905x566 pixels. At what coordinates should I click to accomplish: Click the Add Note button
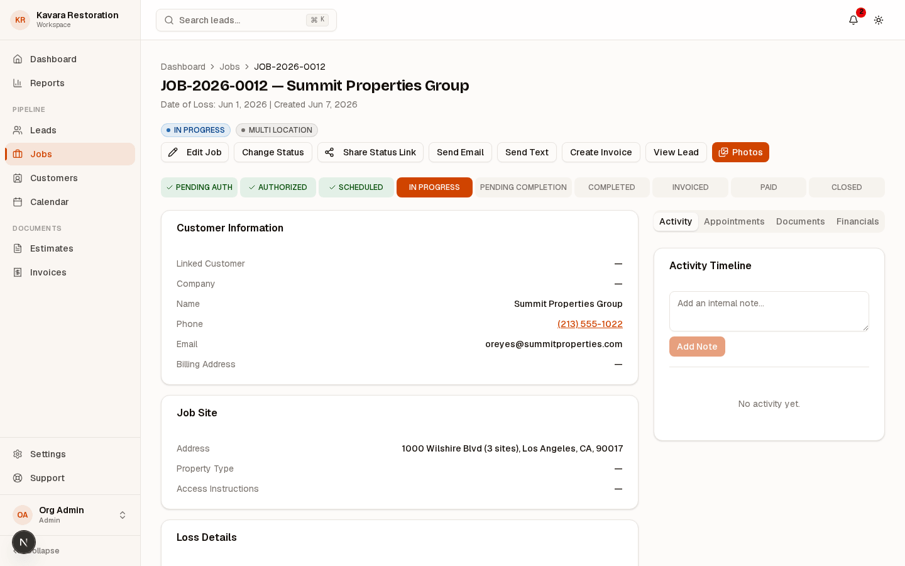pos(697,347)
